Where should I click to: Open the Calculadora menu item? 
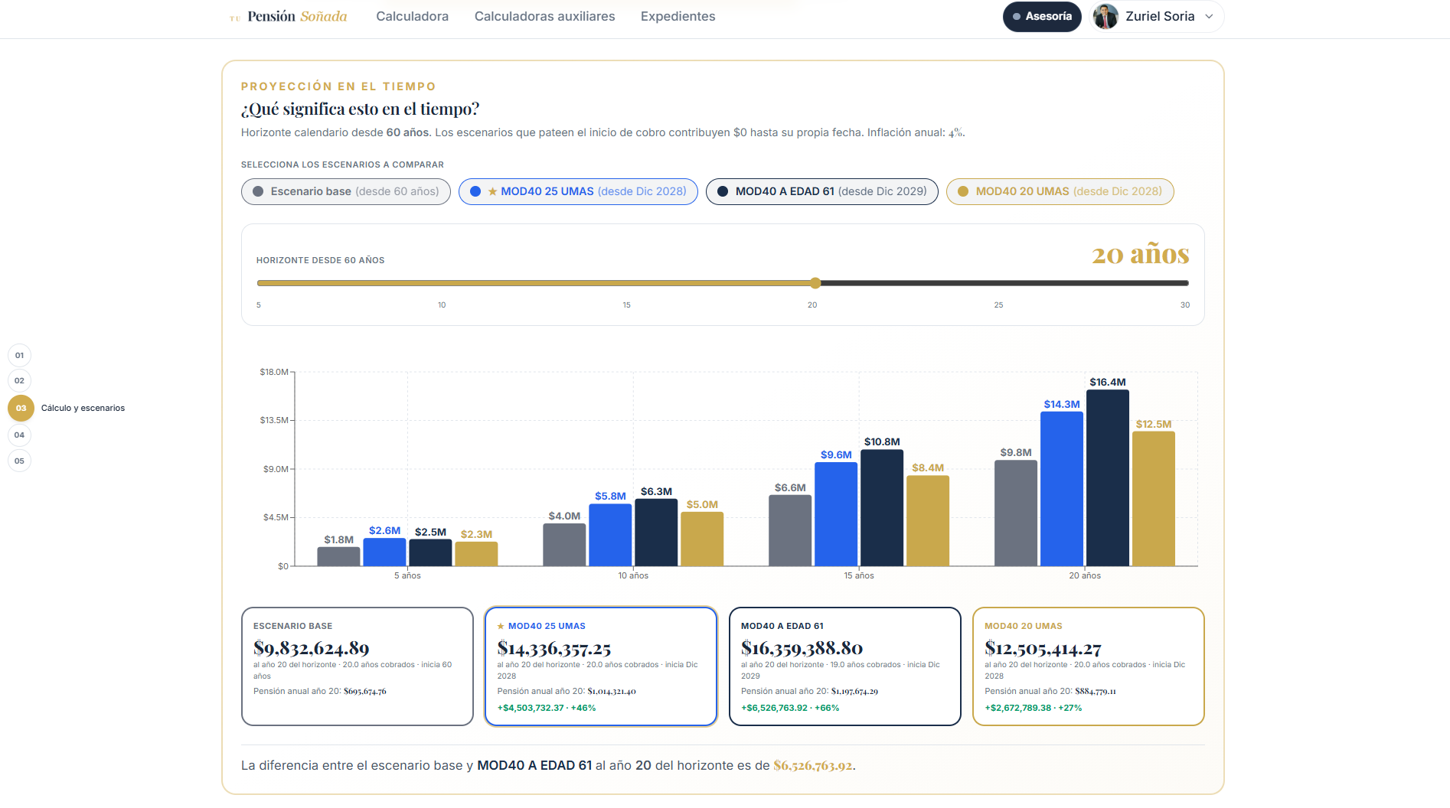pyautogui.click(x=412, y=17)
